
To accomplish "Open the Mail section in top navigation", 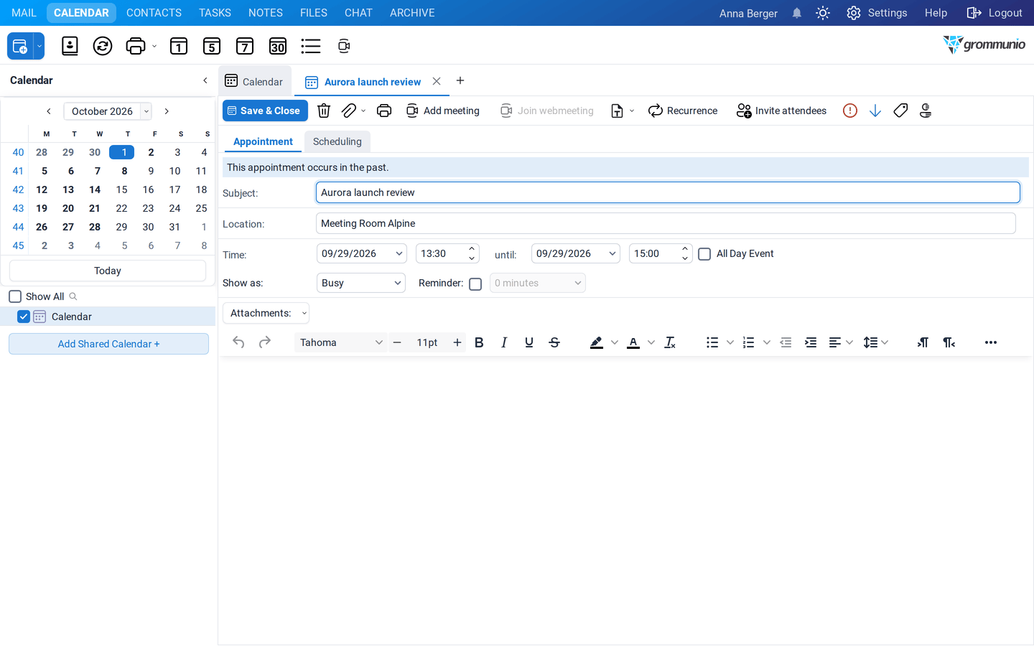I will pos(24,13).
